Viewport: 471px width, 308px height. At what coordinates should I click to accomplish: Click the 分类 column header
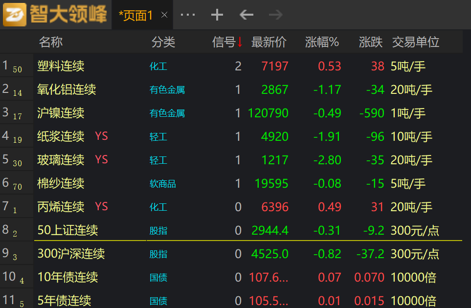click(163, 42)
